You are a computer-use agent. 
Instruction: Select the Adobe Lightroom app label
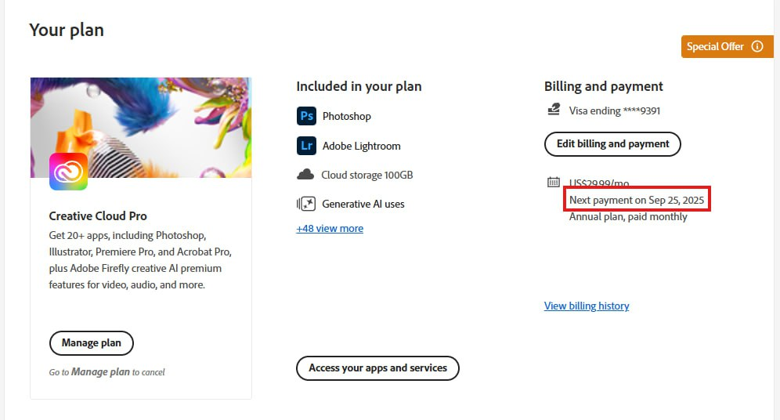[x=361, y=146]
